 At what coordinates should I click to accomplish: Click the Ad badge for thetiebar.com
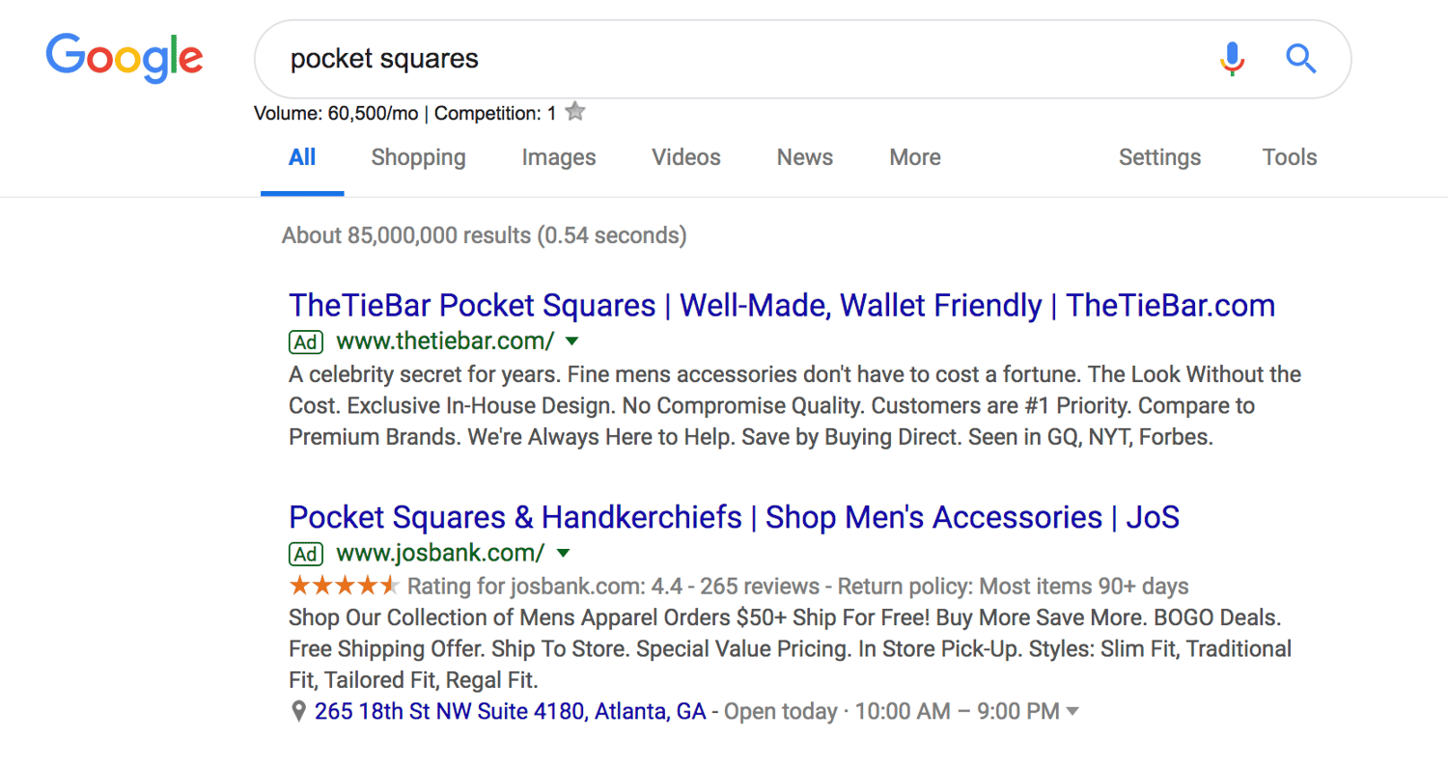[x=306, y=342]
